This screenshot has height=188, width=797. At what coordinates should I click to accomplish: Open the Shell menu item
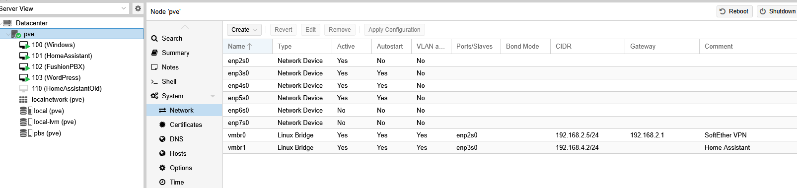pyautogui.click(x=184, y=81)
